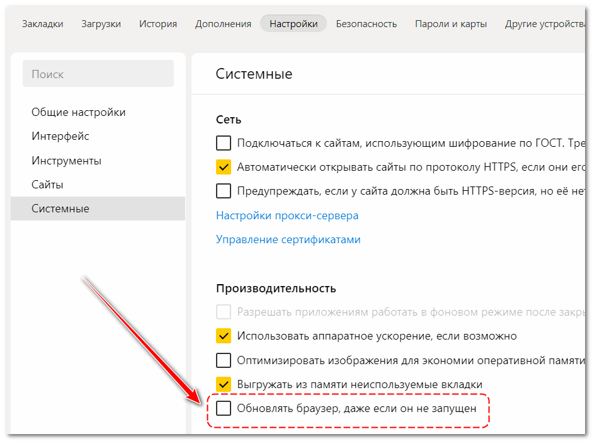This screenshot has height=441, width=592.
Task: Select Интерфейс in the sidebar
Action: [x=60, y=136]
